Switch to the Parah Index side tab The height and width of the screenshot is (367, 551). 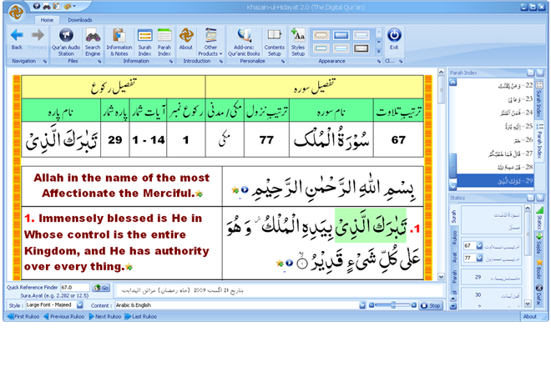pos(539,143)
